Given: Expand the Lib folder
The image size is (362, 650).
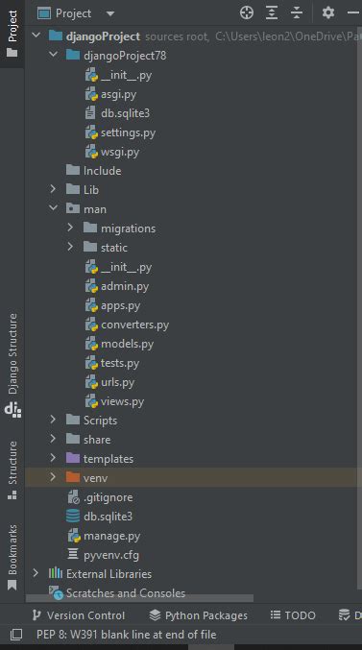Looking at the screenshot, I should [x=53, y=189].
